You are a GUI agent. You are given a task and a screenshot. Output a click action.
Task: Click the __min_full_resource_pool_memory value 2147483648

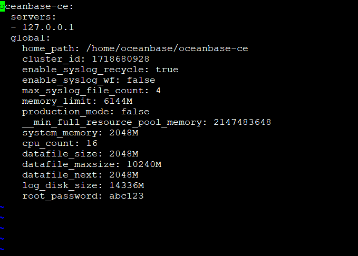click(242, 122)
